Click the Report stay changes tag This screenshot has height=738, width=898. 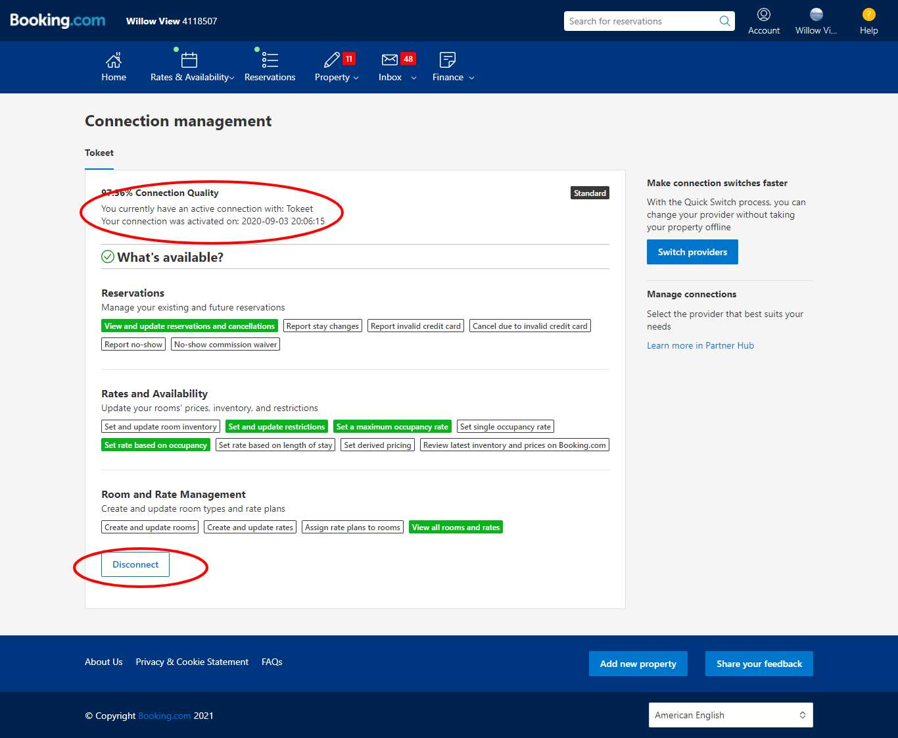pos(323,326)
